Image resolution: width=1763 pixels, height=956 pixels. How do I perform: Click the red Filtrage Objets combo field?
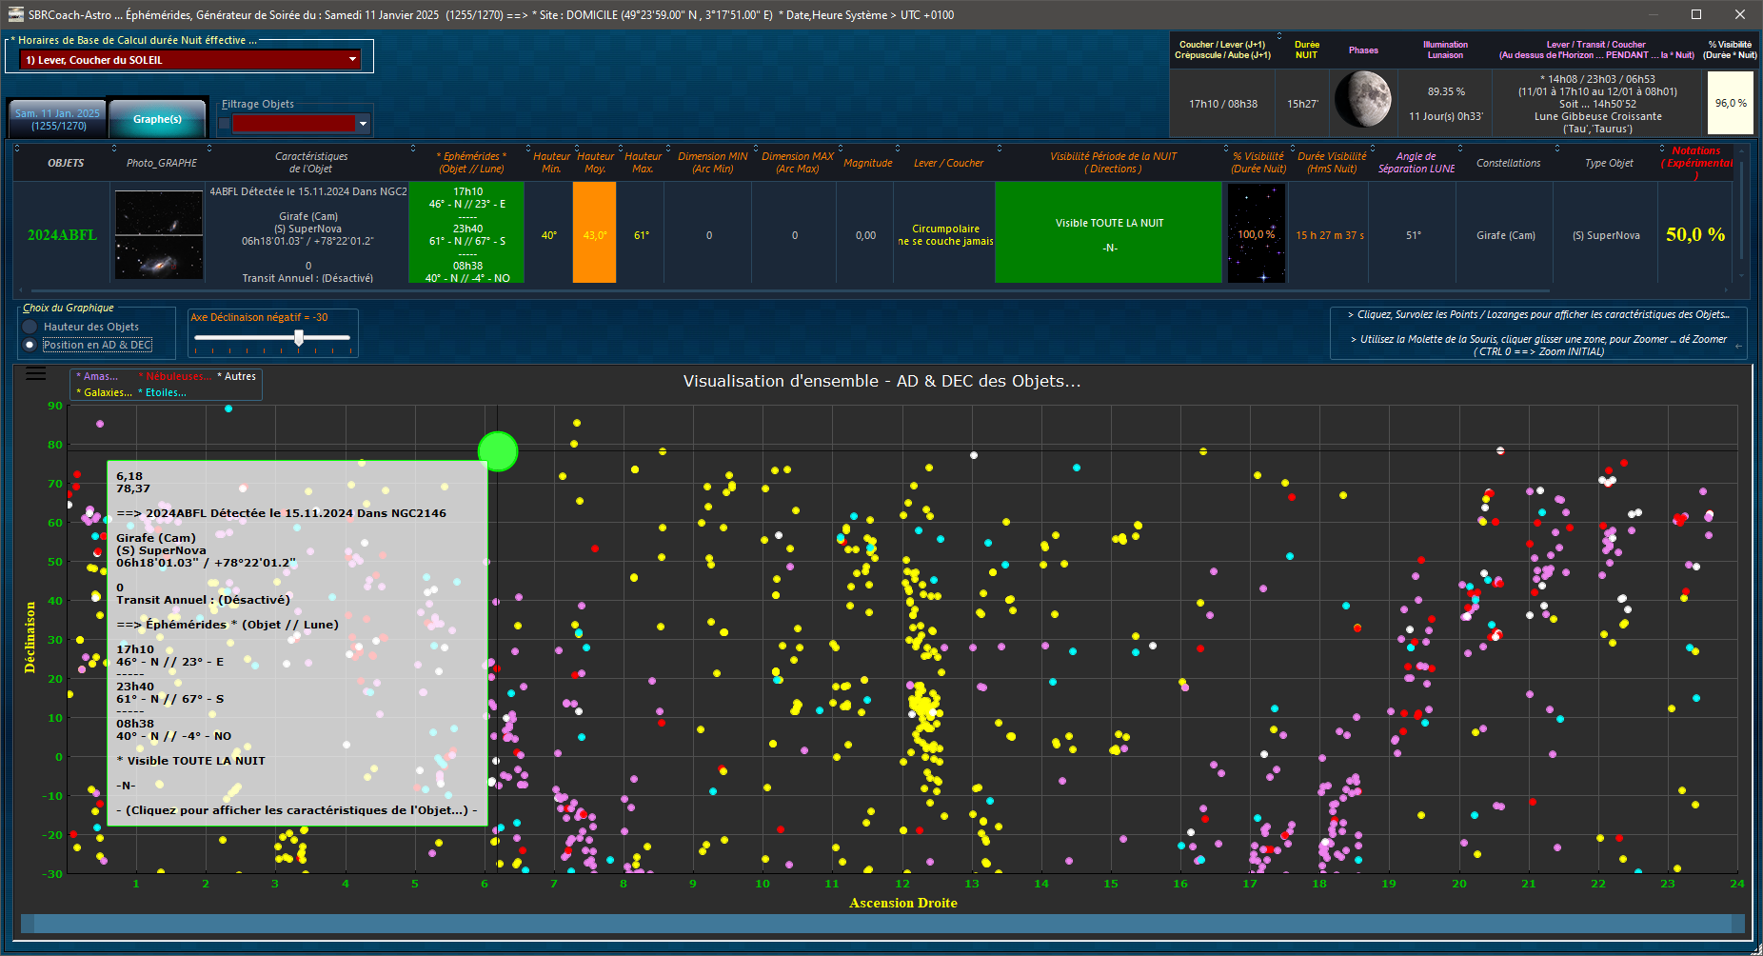[294, 124]
